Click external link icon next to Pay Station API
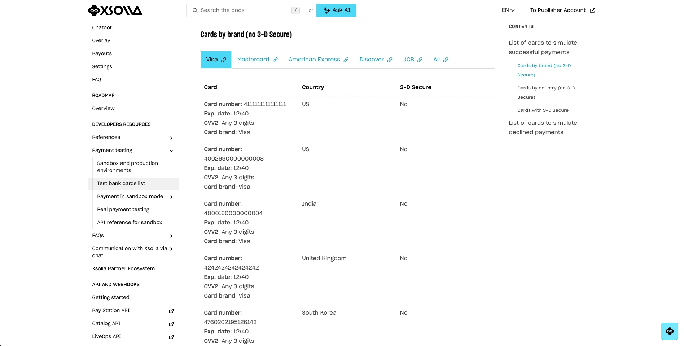The height and width of the screenshot is (346, 684). click(x=171, y=311)
